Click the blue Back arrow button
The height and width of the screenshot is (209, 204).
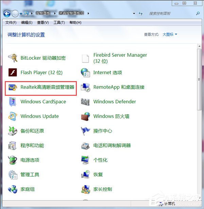[7, 14]
